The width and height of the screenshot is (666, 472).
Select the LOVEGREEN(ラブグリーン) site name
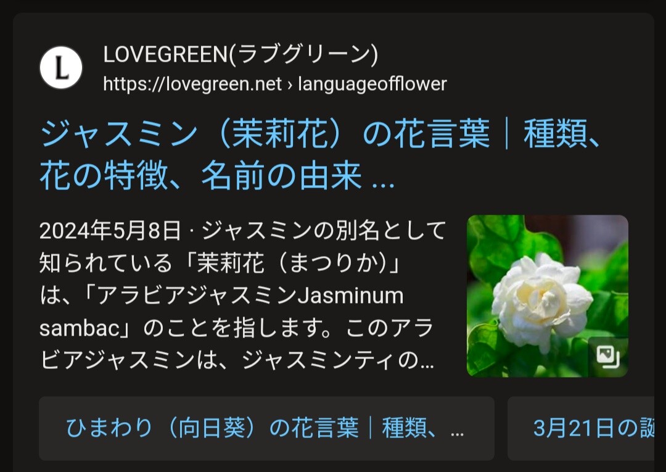pos(240,55)
